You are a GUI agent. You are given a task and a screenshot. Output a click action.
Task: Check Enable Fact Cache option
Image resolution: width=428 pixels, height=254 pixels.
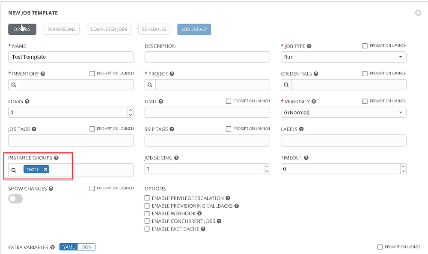pyautogui.click(x=147, y=229)
